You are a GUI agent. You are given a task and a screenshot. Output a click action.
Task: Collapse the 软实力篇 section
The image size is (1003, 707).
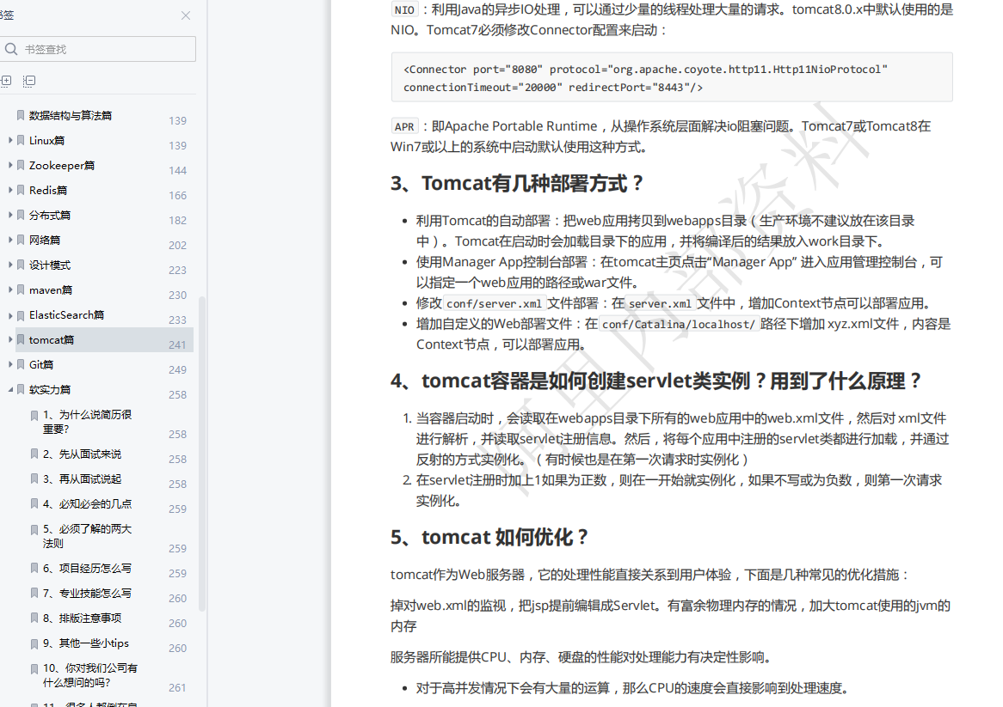point(9,389)
